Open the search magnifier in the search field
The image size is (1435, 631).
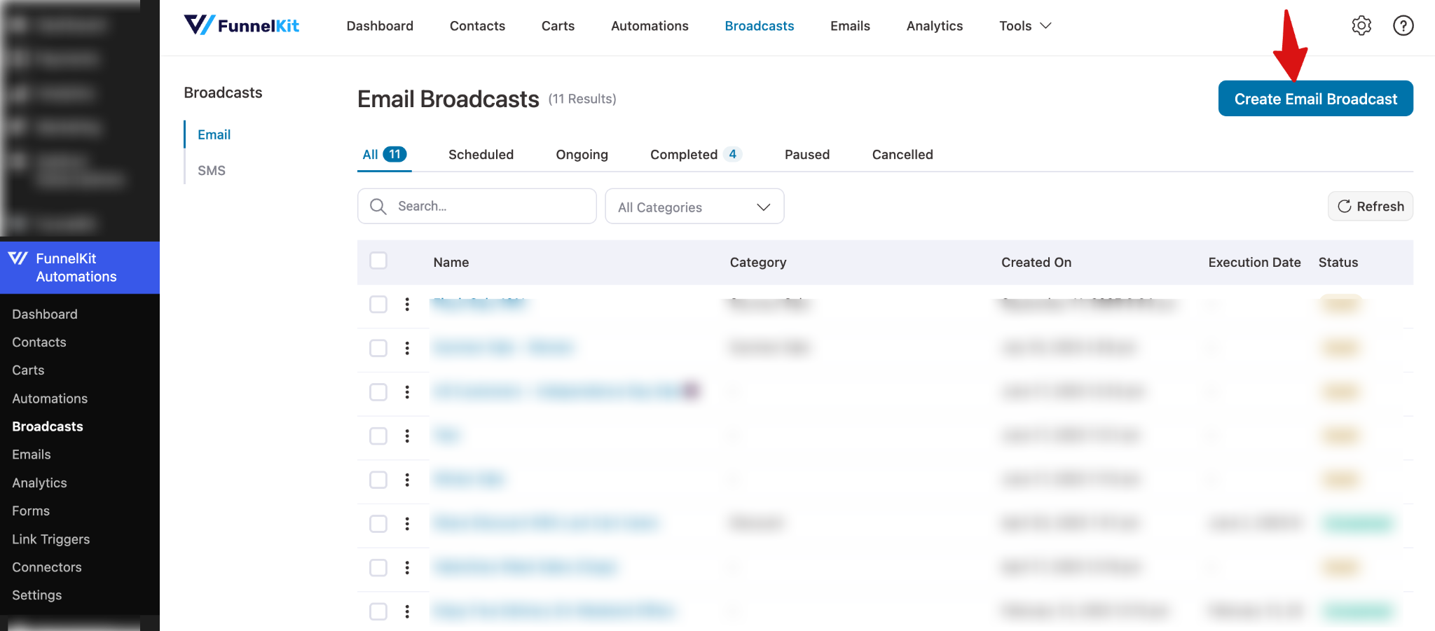point(378,206)
